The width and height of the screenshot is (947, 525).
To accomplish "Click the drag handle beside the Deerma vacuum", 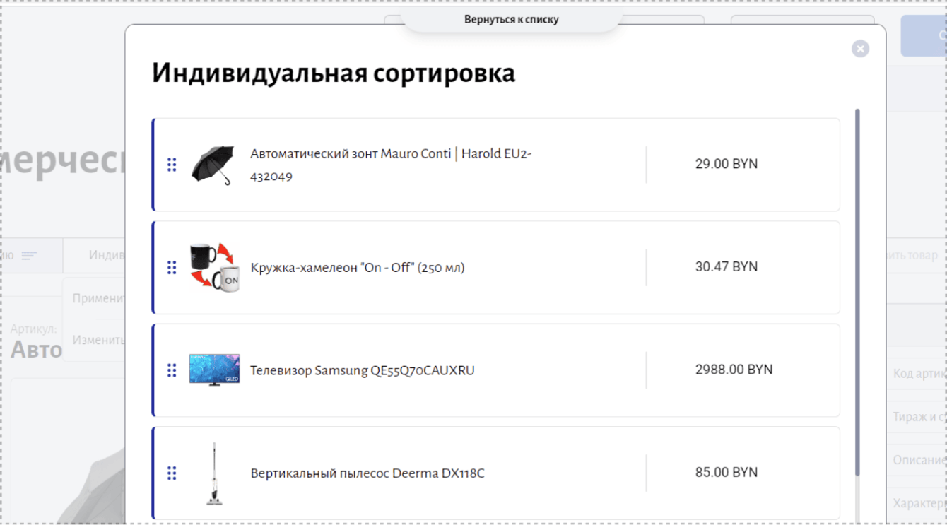I will [172, 473].
